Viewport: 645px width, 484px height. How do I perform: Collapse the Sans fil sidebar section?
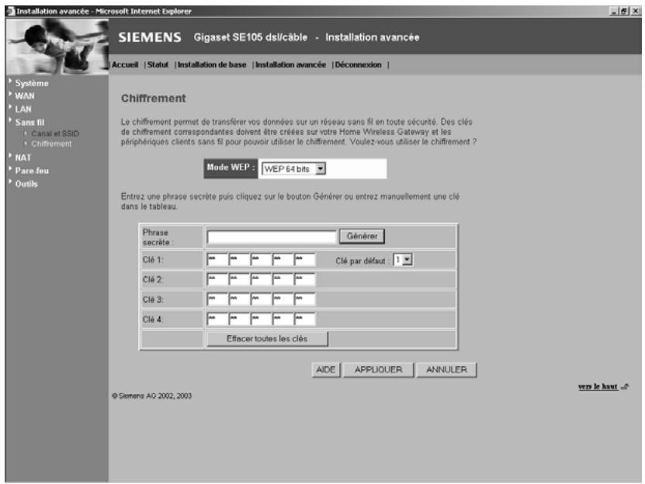pyautogui.click(x=29, y=123)
